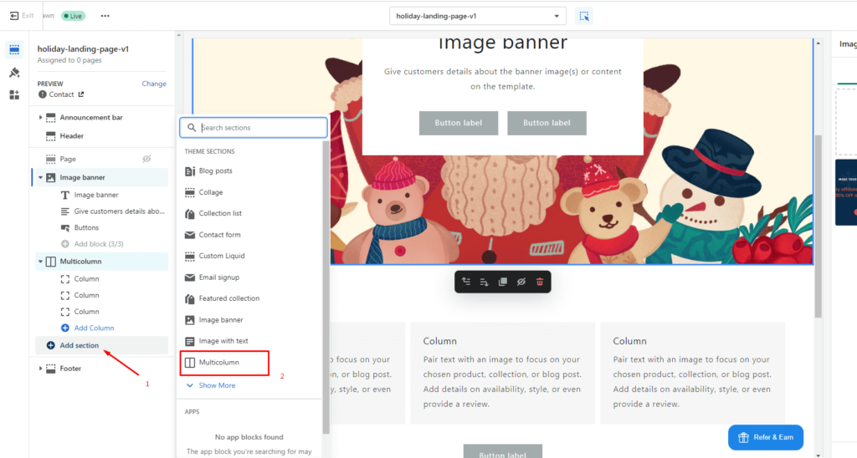This screenshot has width=857, height=458.
Task: Expand Show More sections
Action: 211,385
